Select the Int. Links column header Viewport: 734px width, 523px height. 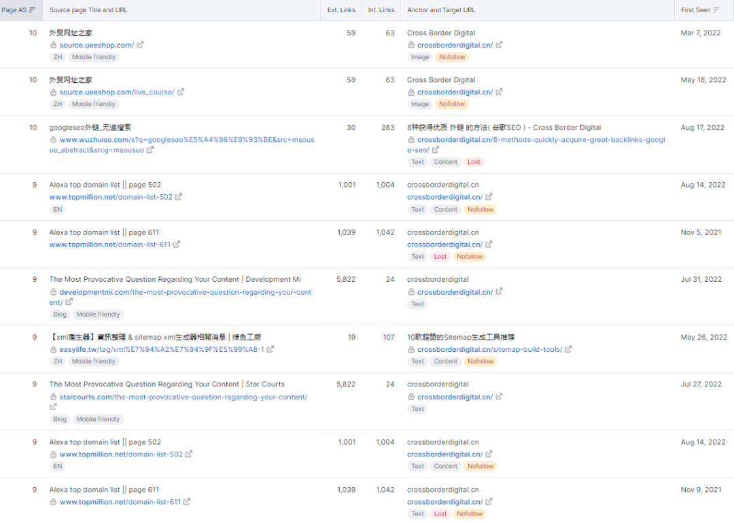381,10
